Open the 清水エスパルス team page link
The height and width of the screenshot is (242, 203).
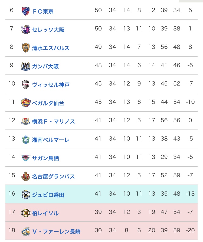pos(51,48)
